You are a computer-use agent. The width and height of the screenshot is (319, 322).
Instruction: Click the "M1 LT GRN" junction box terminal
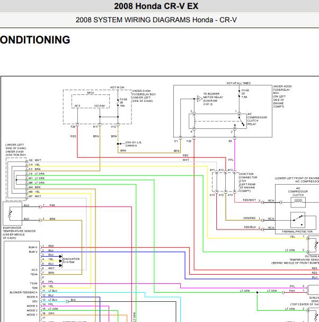pyautogui.click(x=37, y=178)
